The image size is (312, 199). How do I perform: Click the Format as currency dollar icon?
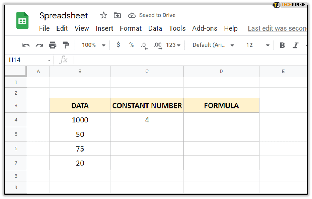[x=118, y=45]
